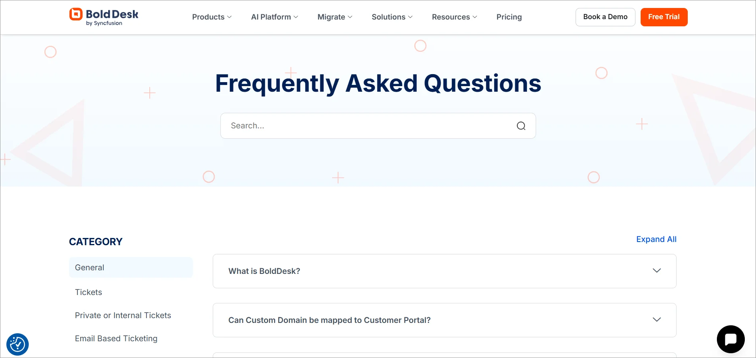Go to the Pricing page
The height and width of the screenshot is (358, 756).
point(509,17)
